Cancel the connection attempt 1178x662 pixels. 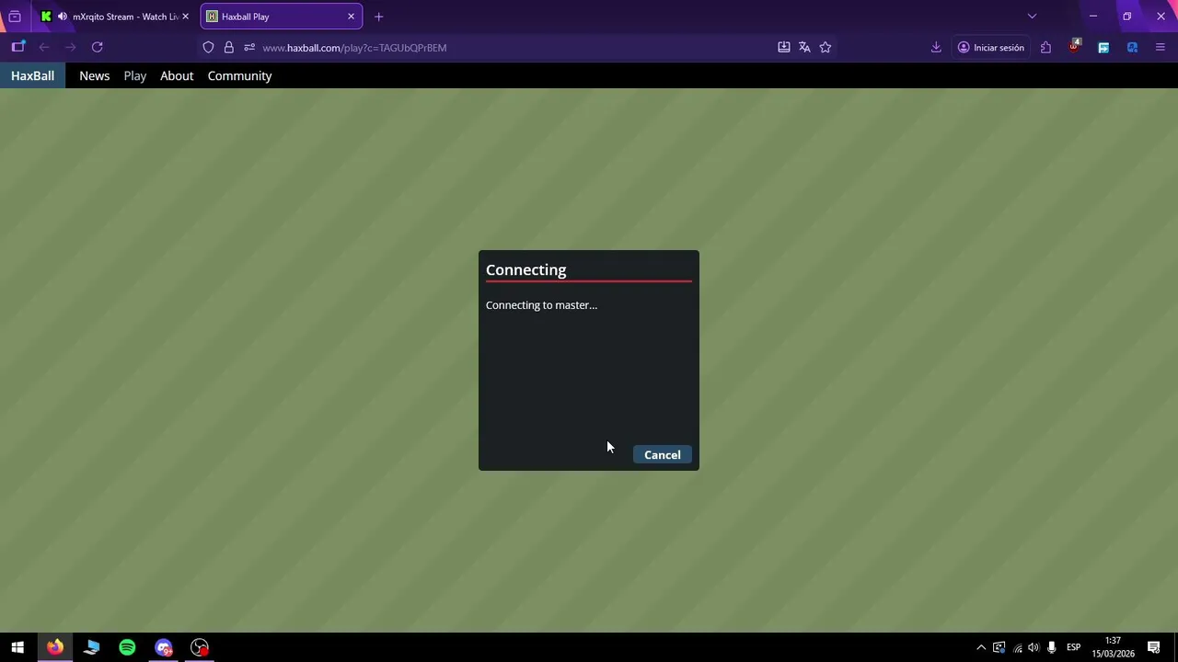pyautogui.click(x=662, y=455)
